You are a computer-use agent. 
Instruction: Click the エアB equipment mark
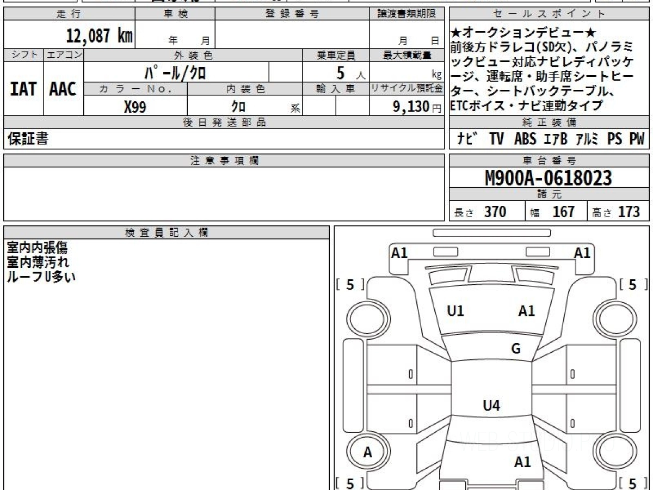(x=555, y=139)
